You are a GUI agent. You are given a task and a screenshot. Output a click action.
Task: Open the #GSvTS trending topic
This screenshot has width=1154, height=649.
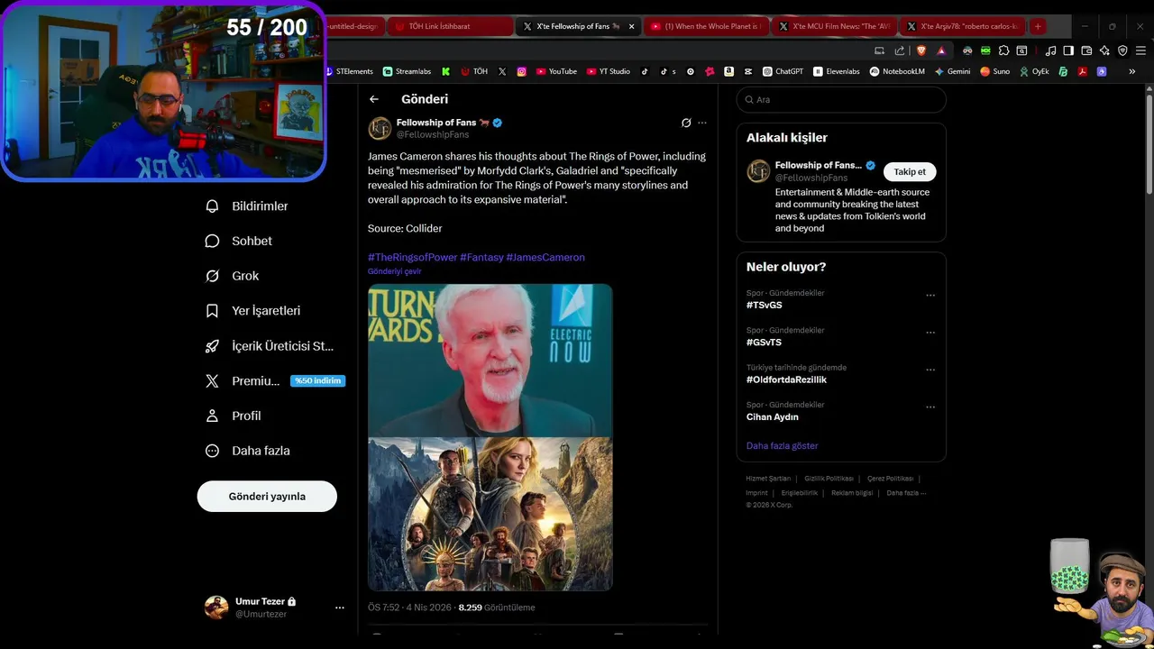click(x=764, y=343)
